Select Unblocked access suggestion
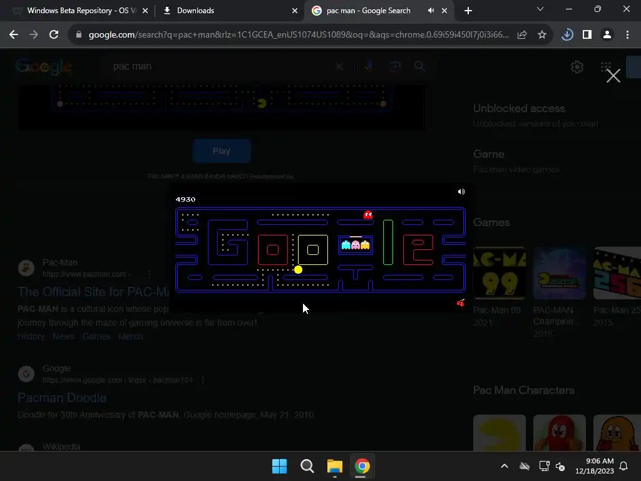Screen dimensions: 641x481 point(536,115)
